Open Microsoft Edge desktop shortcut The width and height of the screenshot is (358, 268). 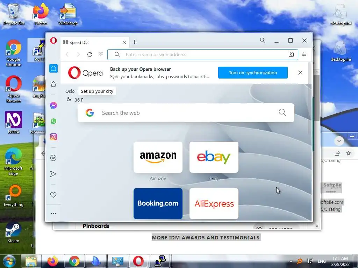pyautogui.click(x=14, y=162)
